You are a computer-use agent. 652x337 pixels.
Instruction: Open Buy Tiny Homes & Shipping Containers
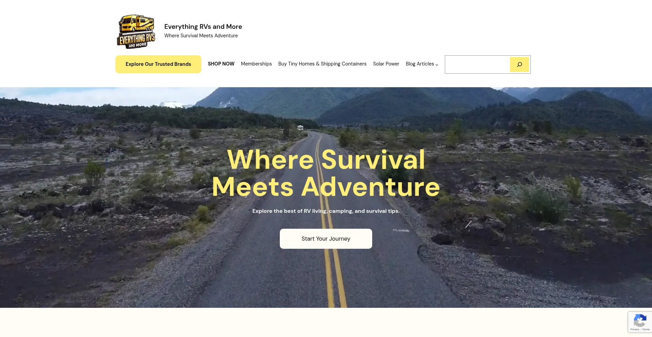(322, 64)
